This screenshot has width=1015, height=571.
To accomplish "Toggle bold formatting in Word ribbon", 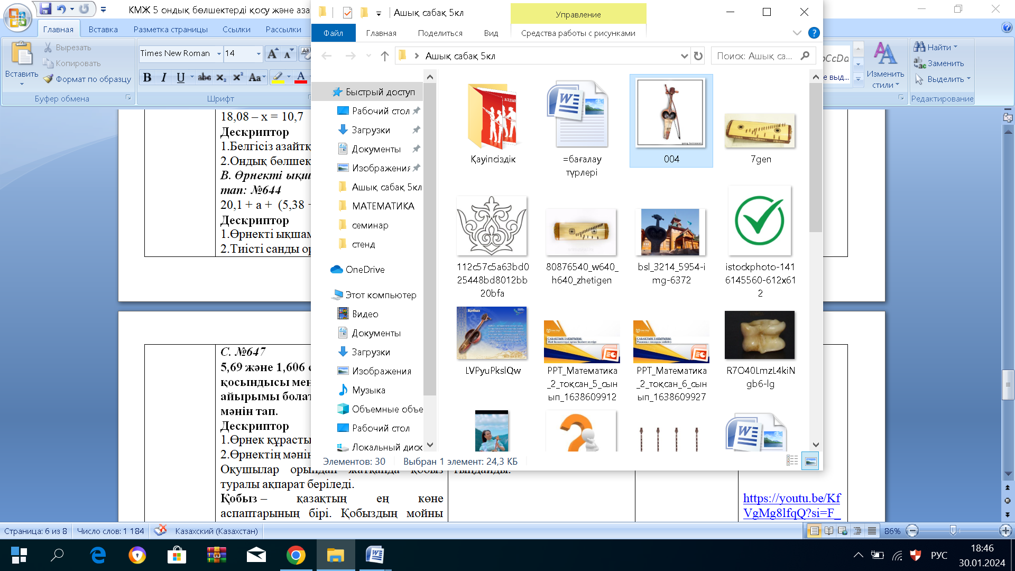I will [x=147, y=78].
